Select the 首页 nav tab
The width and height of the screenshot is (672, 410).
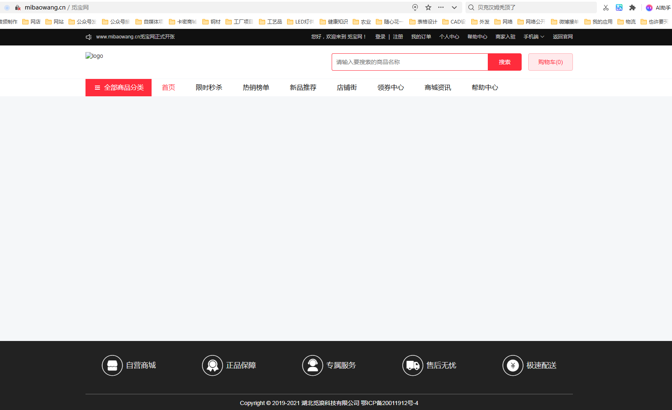pos(169,88)
